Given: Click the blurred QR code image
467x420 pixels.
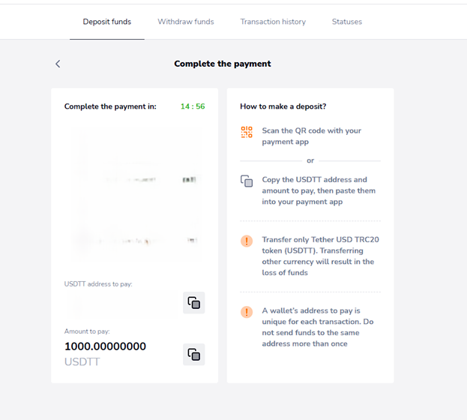Looking at the screenshot, I should tap(134, 193).
